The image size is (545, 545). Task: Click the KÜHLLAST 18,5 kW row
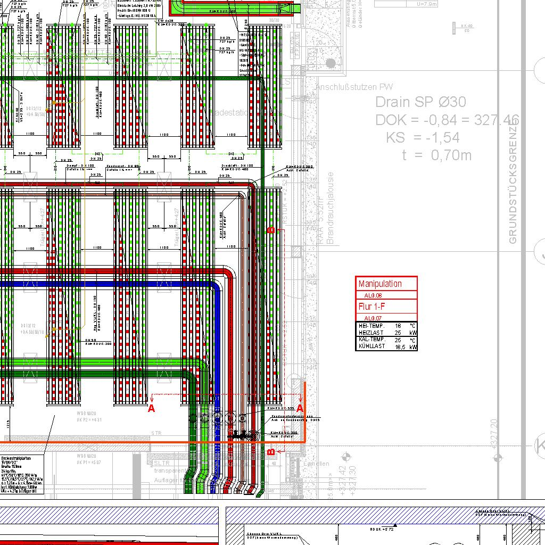386,346
